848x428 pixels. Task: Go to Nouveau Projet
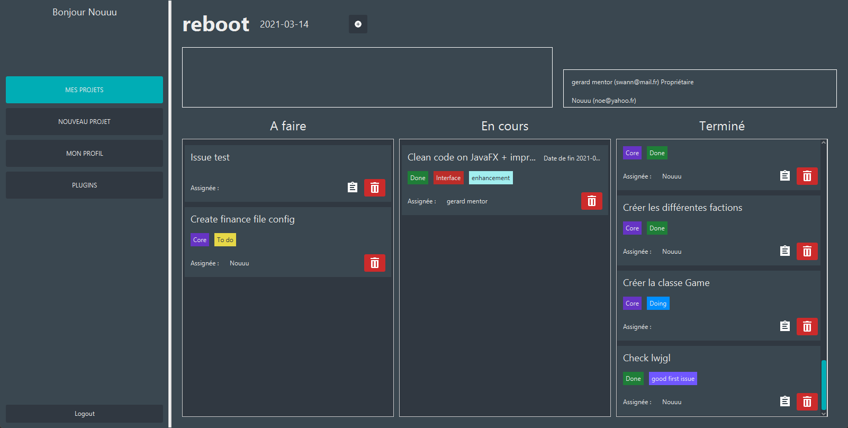(x=84, y=121)
